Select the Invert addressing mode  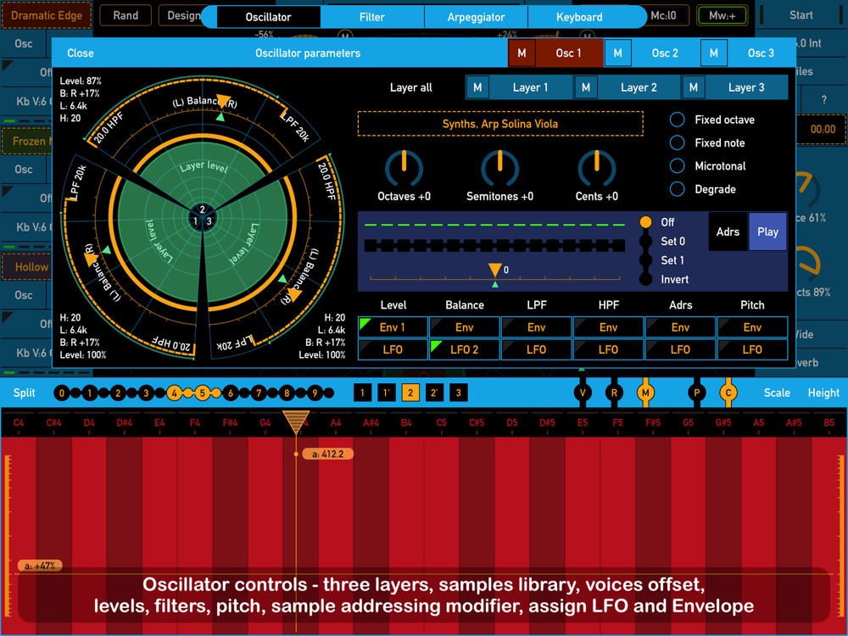click(x=645, y=280)
